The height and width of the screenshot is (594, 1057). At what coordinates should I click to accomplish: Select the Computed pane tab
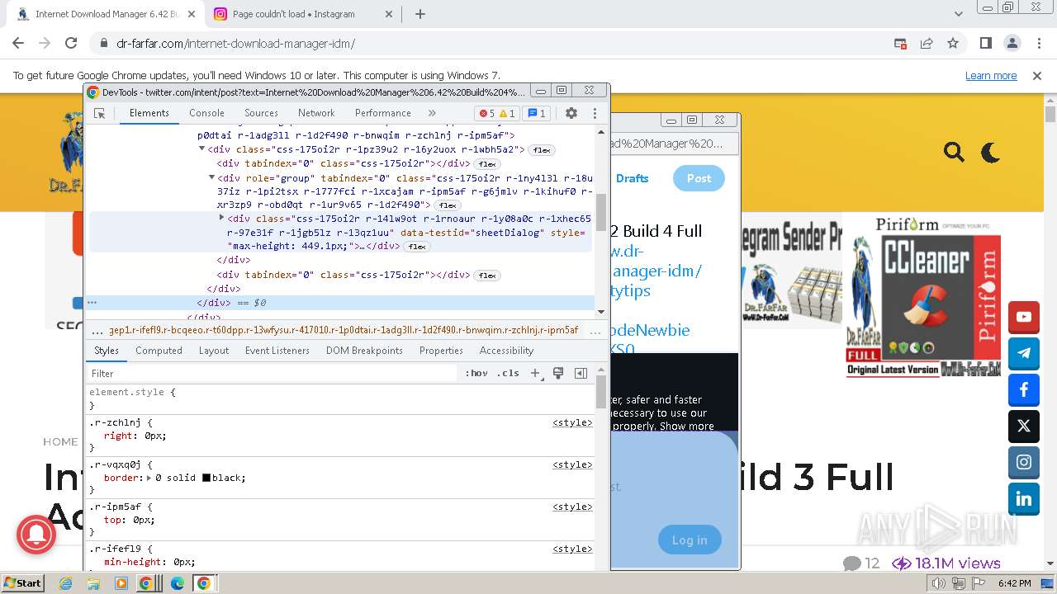coord(159,351)
